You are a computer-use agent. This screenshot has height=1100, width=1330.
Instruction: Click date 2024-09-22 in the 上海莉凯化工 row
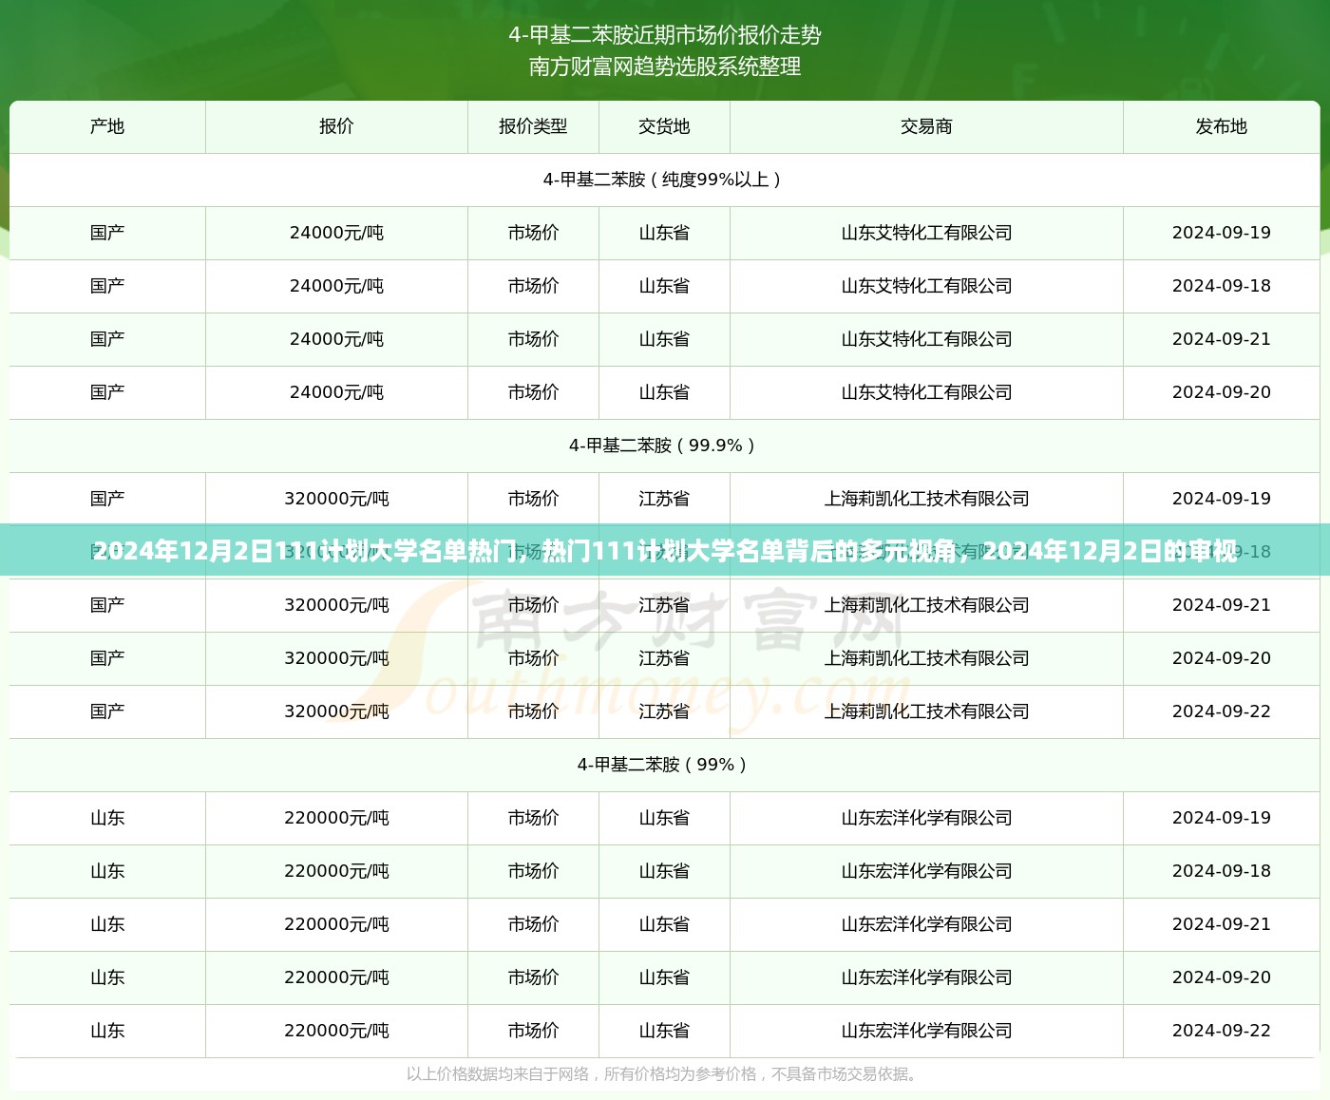1221,711
